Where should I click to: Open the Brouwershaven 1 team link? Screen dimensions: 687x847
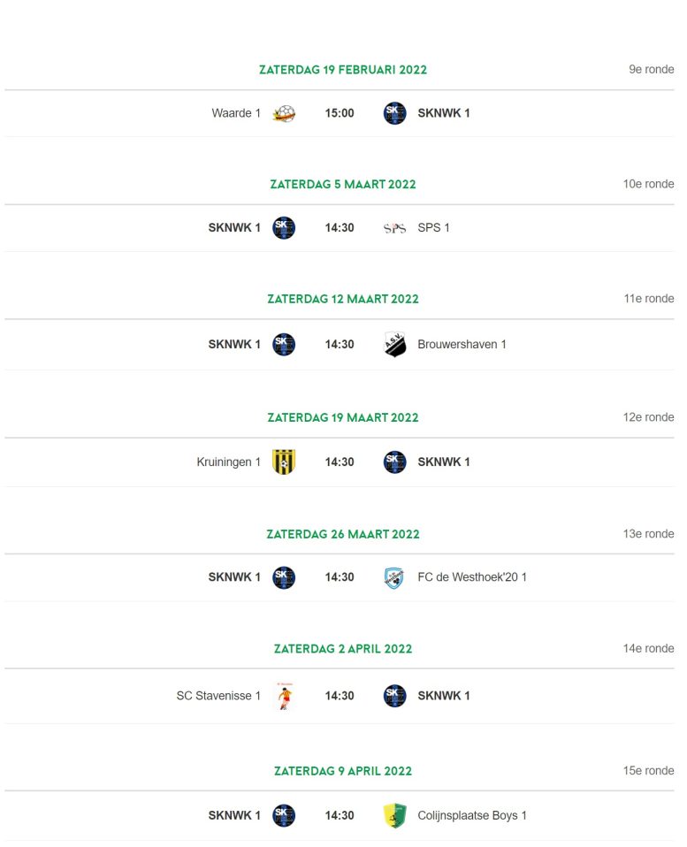(462, 344)
